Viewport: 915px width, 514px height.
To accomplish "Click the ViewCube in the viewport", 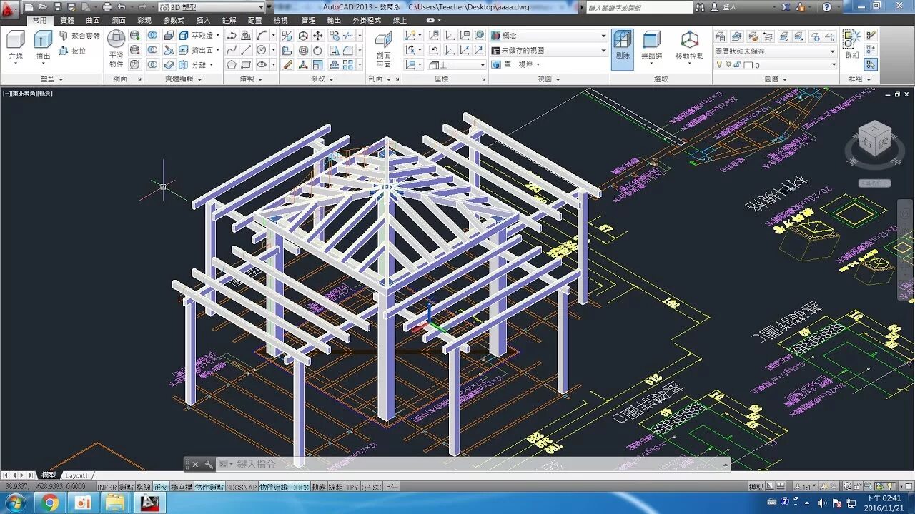I will (x=875, y=138).
